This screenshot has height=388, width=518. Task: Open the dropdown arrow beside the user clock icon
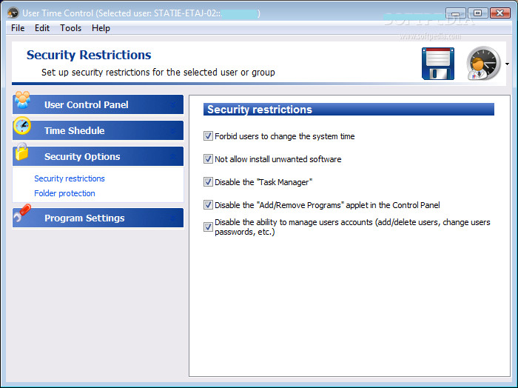coord(507,64)
